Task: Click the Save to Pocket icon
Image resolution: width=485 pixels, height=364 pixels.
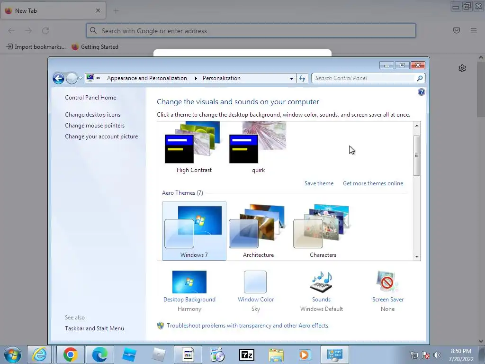Action: point(457,30)
